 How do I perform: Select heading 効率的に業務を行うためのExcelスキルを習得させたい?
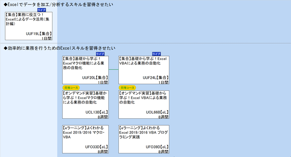pyautogui.click(x=59, y=48)
